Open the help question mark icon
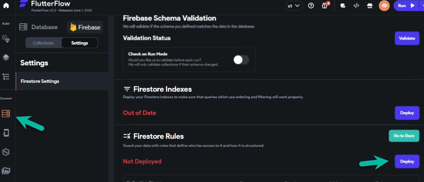Viewport: 424px width, 182px height. pyautogui.click(x=311, y=6)
